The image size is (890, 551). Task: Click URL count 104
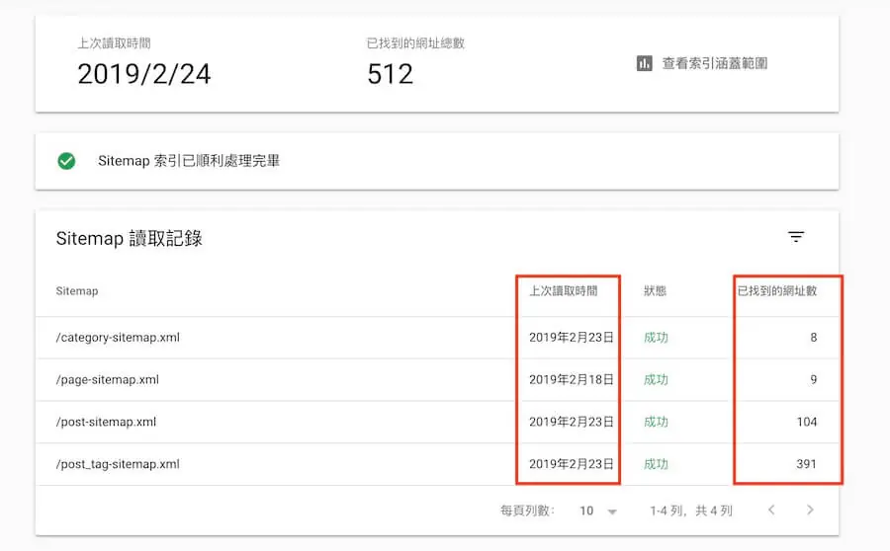click(x=807, y=422)
